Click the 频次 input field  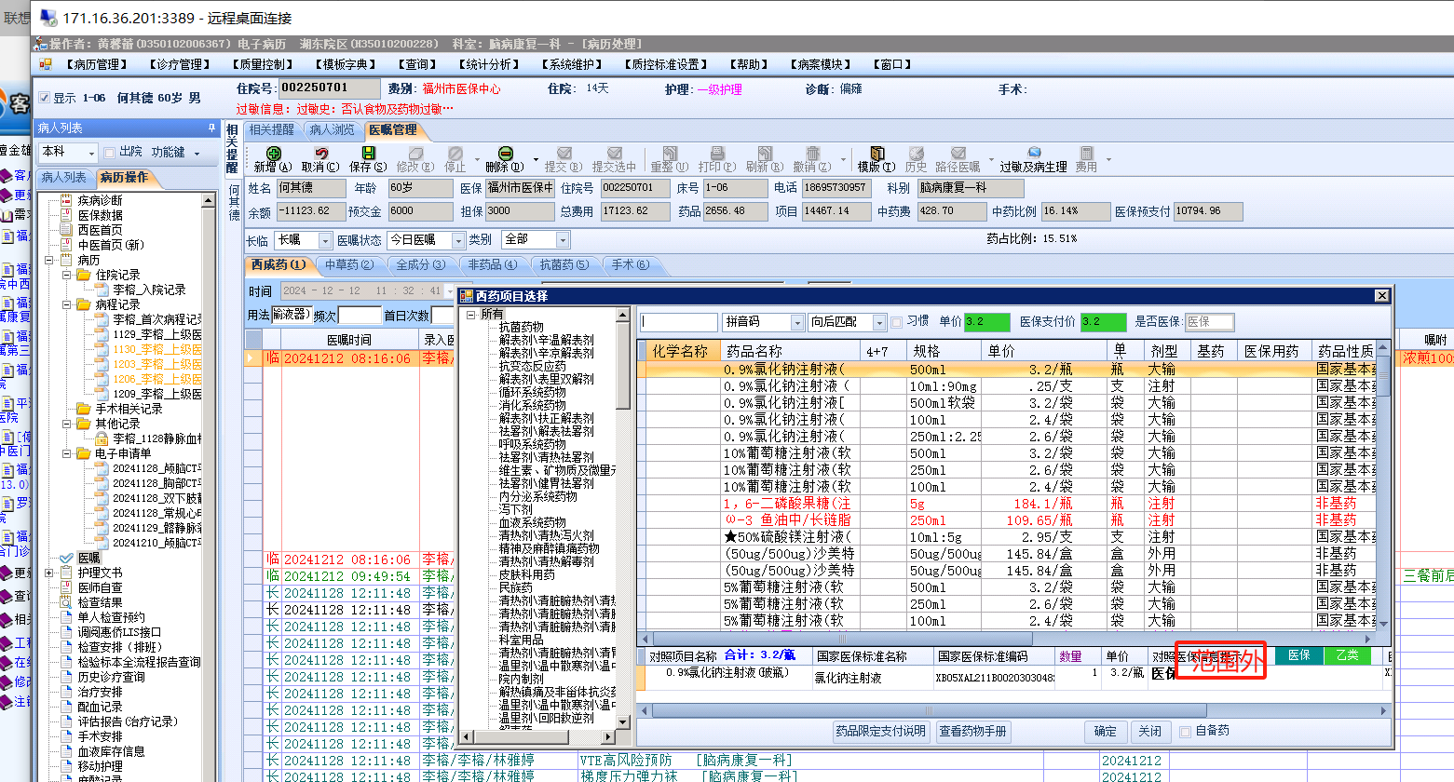pos(360,315)
